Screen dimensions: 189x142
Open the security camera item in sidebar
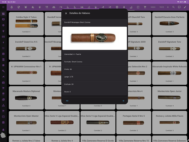point(3,77)
